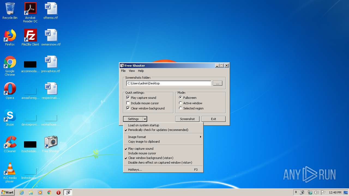Click the Exit button
This screenshot has height=196, width=349.
point(213,119)
